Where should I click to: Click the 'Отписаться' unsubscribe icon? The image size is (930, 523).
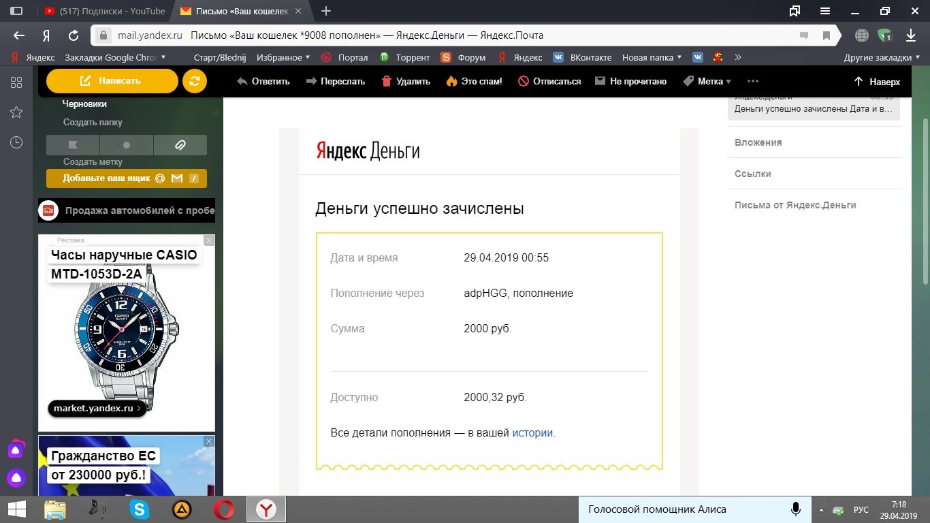(523, 81)
